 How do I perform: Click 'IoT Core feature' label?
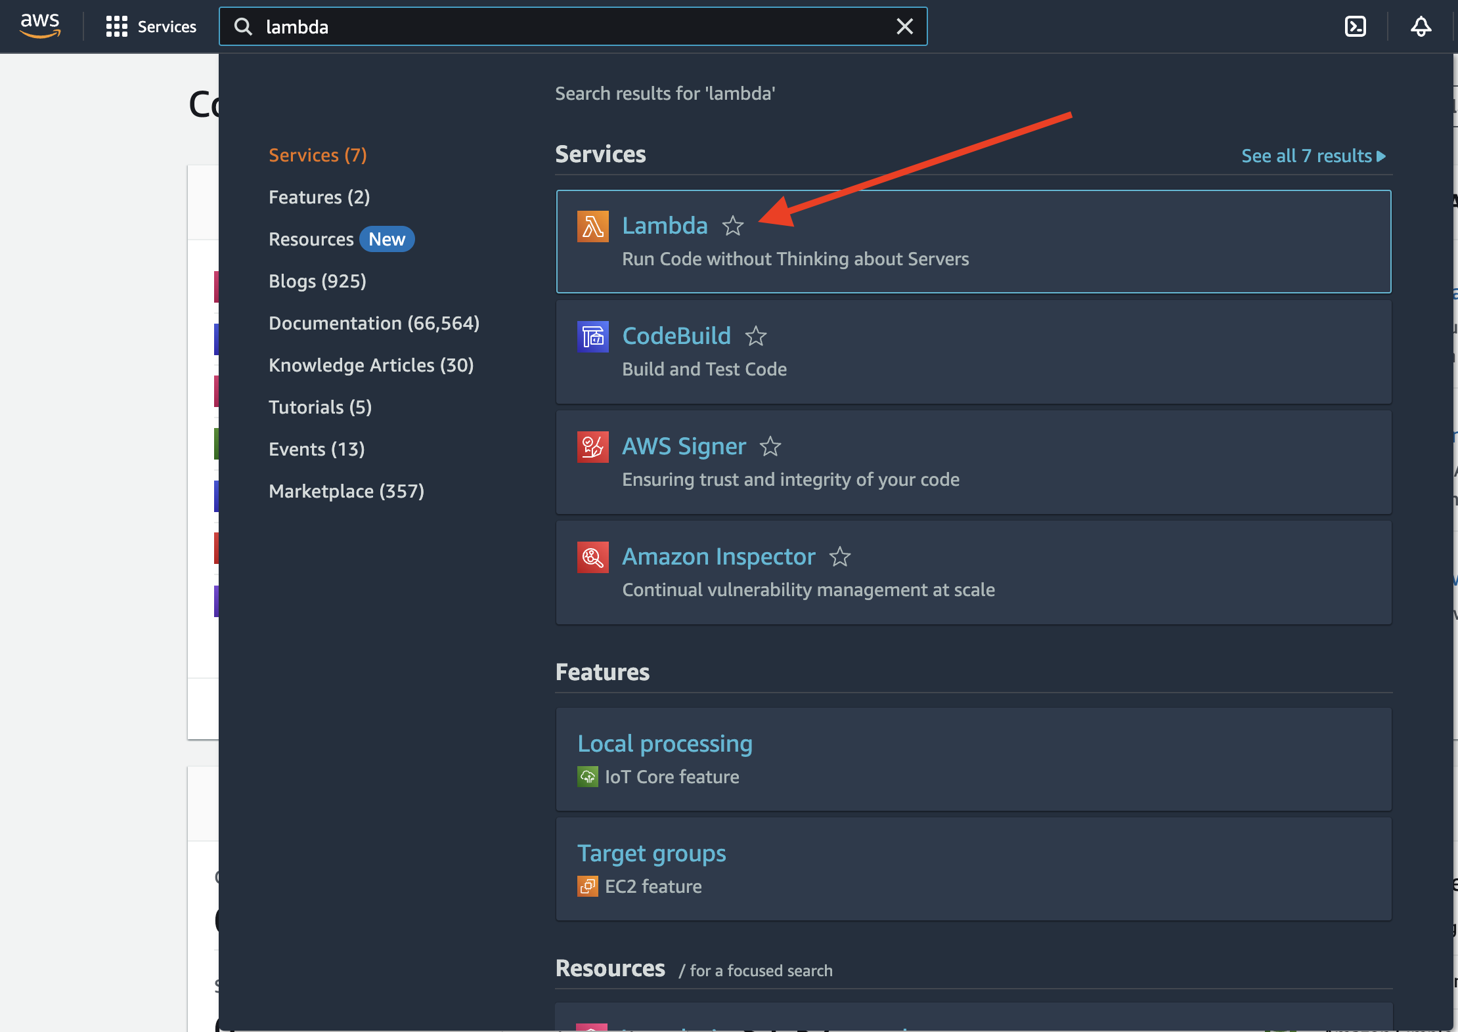pyautogui.click(x=672, y=777)
